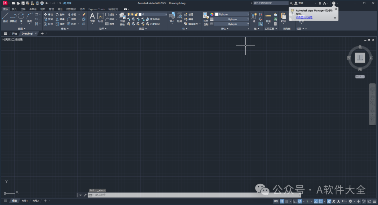Image resolution: width=378 pixels, height=205 pixels.
Task: Click the Plot printer icon
Action: 42,3
